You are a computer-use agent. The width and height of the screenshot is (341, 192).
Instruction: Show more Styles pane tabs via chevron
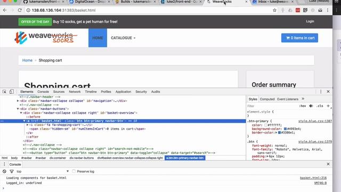pos(303,99)
